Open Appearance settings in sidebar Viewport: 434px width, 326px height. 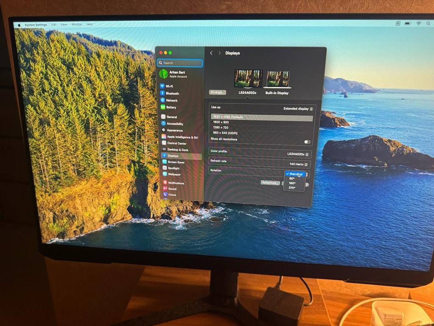coord(172,130)
